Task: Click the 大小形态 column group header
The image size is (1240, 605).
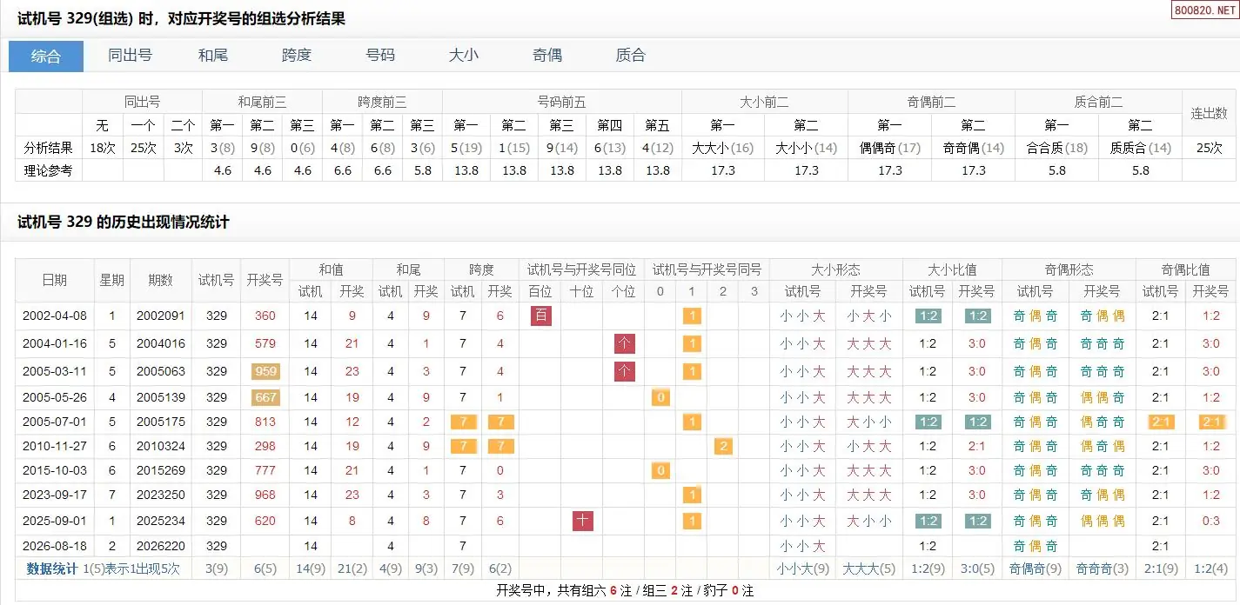Action: click(x=836, y=269)
